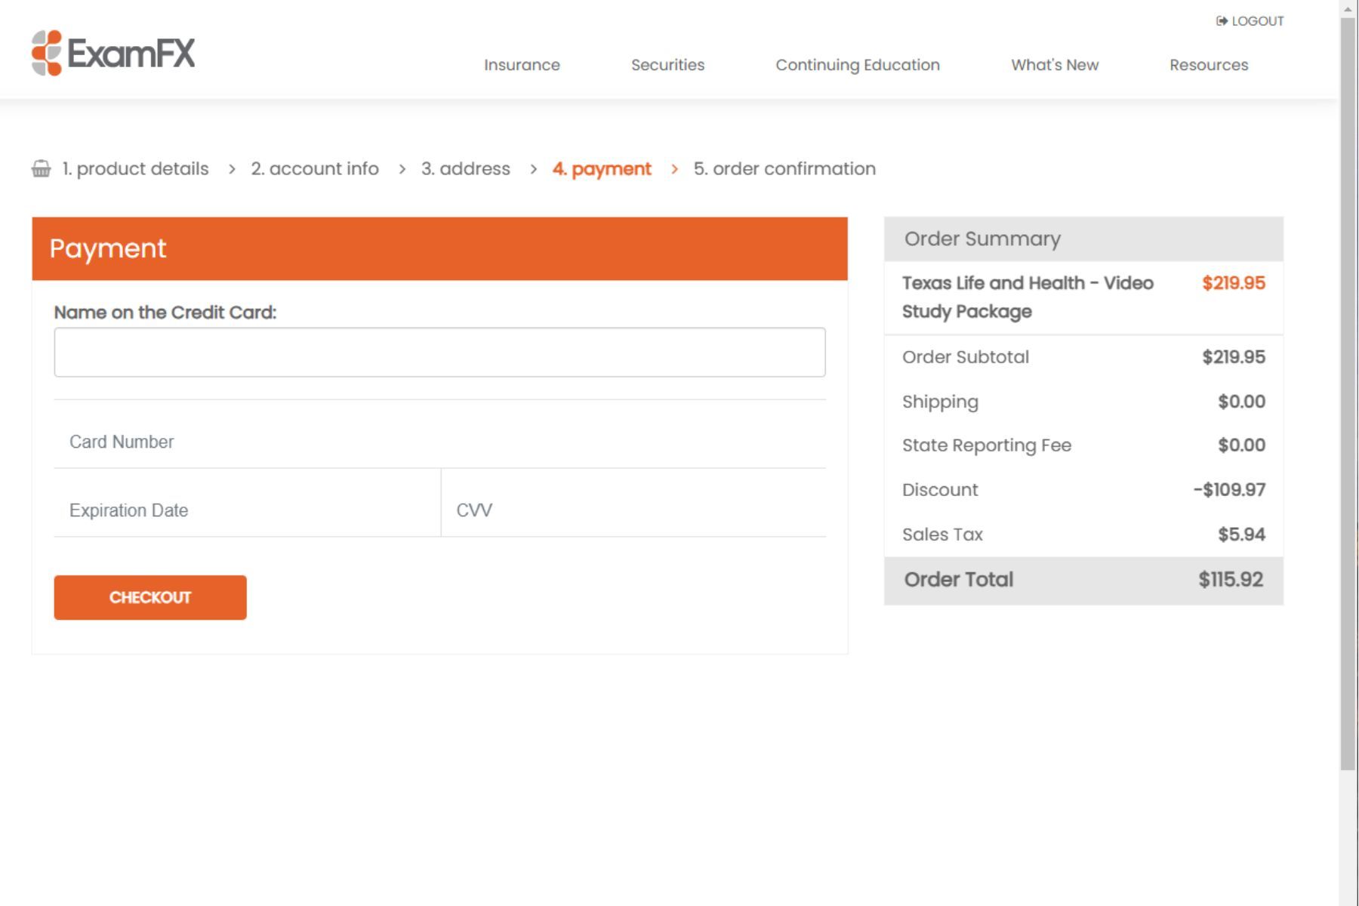The image size is (1359, 906).
Task: Return to the address step
Action: point(466,168)
